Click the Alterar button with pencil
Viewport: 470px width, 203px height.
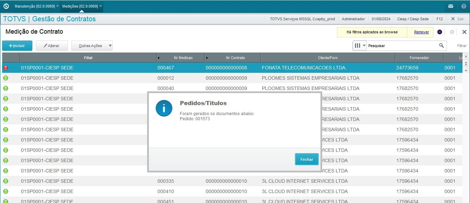[x=52, y=46]
